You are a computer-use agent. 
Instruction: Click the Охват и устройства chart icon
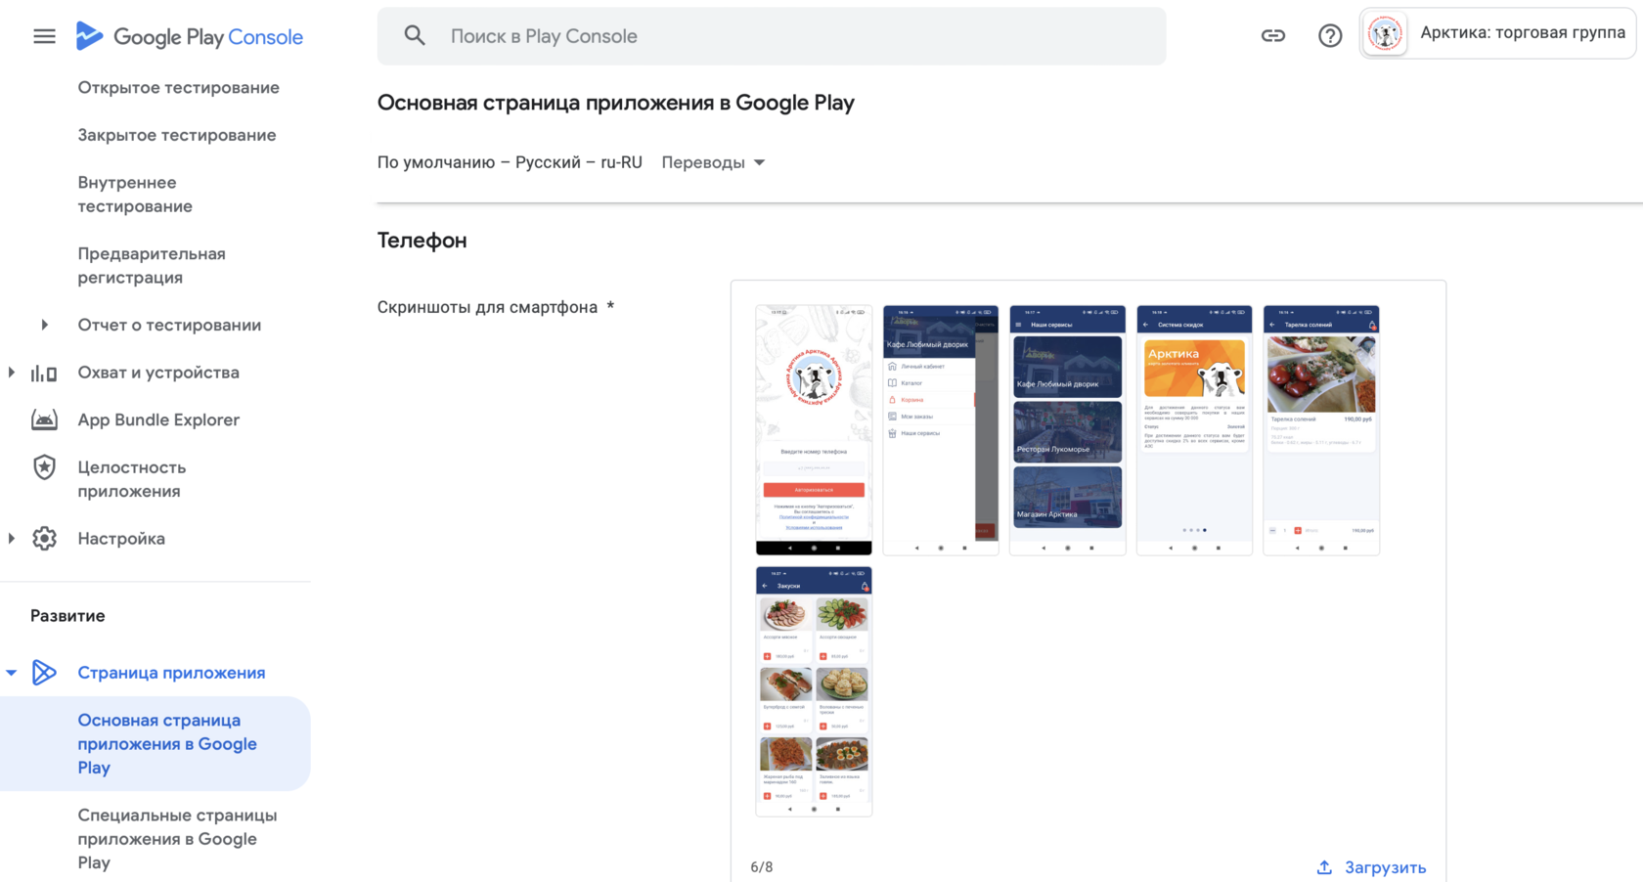click(44, 373)
